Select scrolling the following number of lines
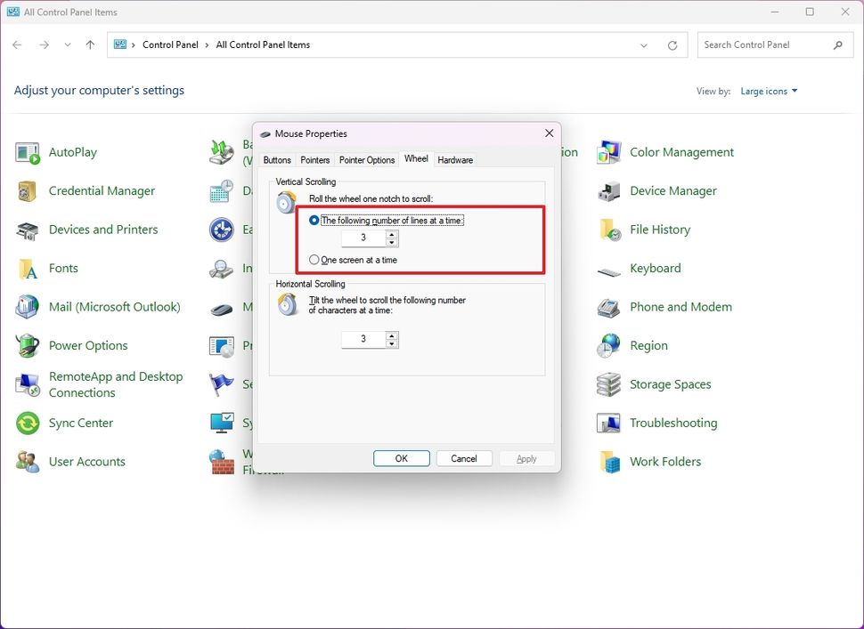This screenshot has width=864, height=629. [316, 220]
